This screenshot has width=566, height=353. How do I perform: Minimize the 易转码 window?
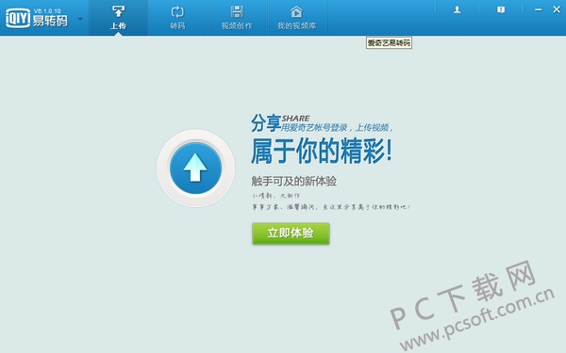pyautogui.click(x=539, y=9)
